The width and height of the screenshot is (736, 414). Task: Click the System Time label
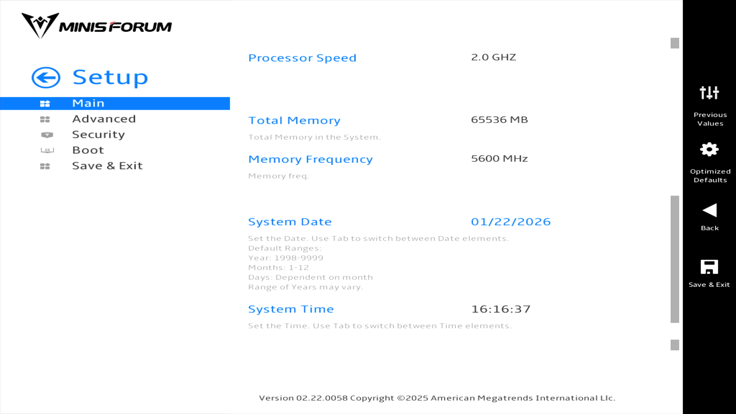tap(291, 309)
